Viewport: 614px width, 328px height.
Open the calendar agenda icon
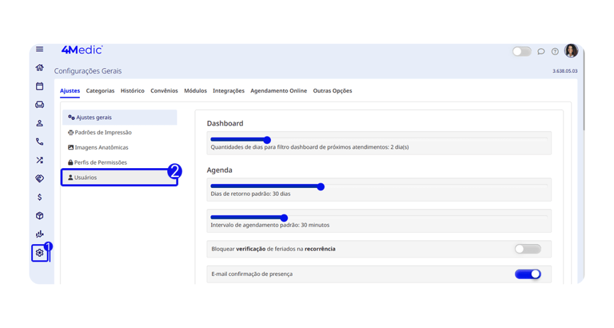[x=40, y=86]
